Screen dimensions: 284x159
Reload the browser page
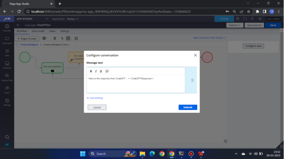pyautogui.click(x=19, y=12)
